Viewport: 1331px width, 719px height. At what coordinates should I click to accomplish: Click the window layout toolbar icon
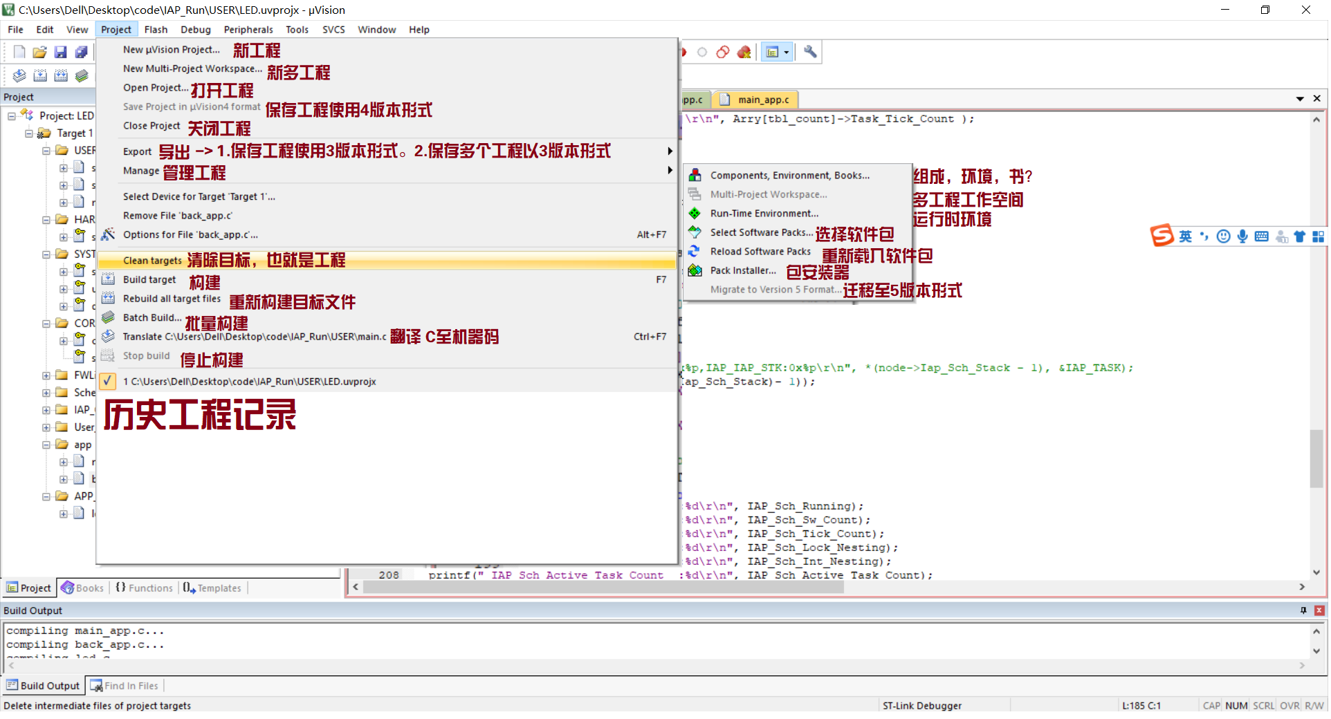pos(773,52)
